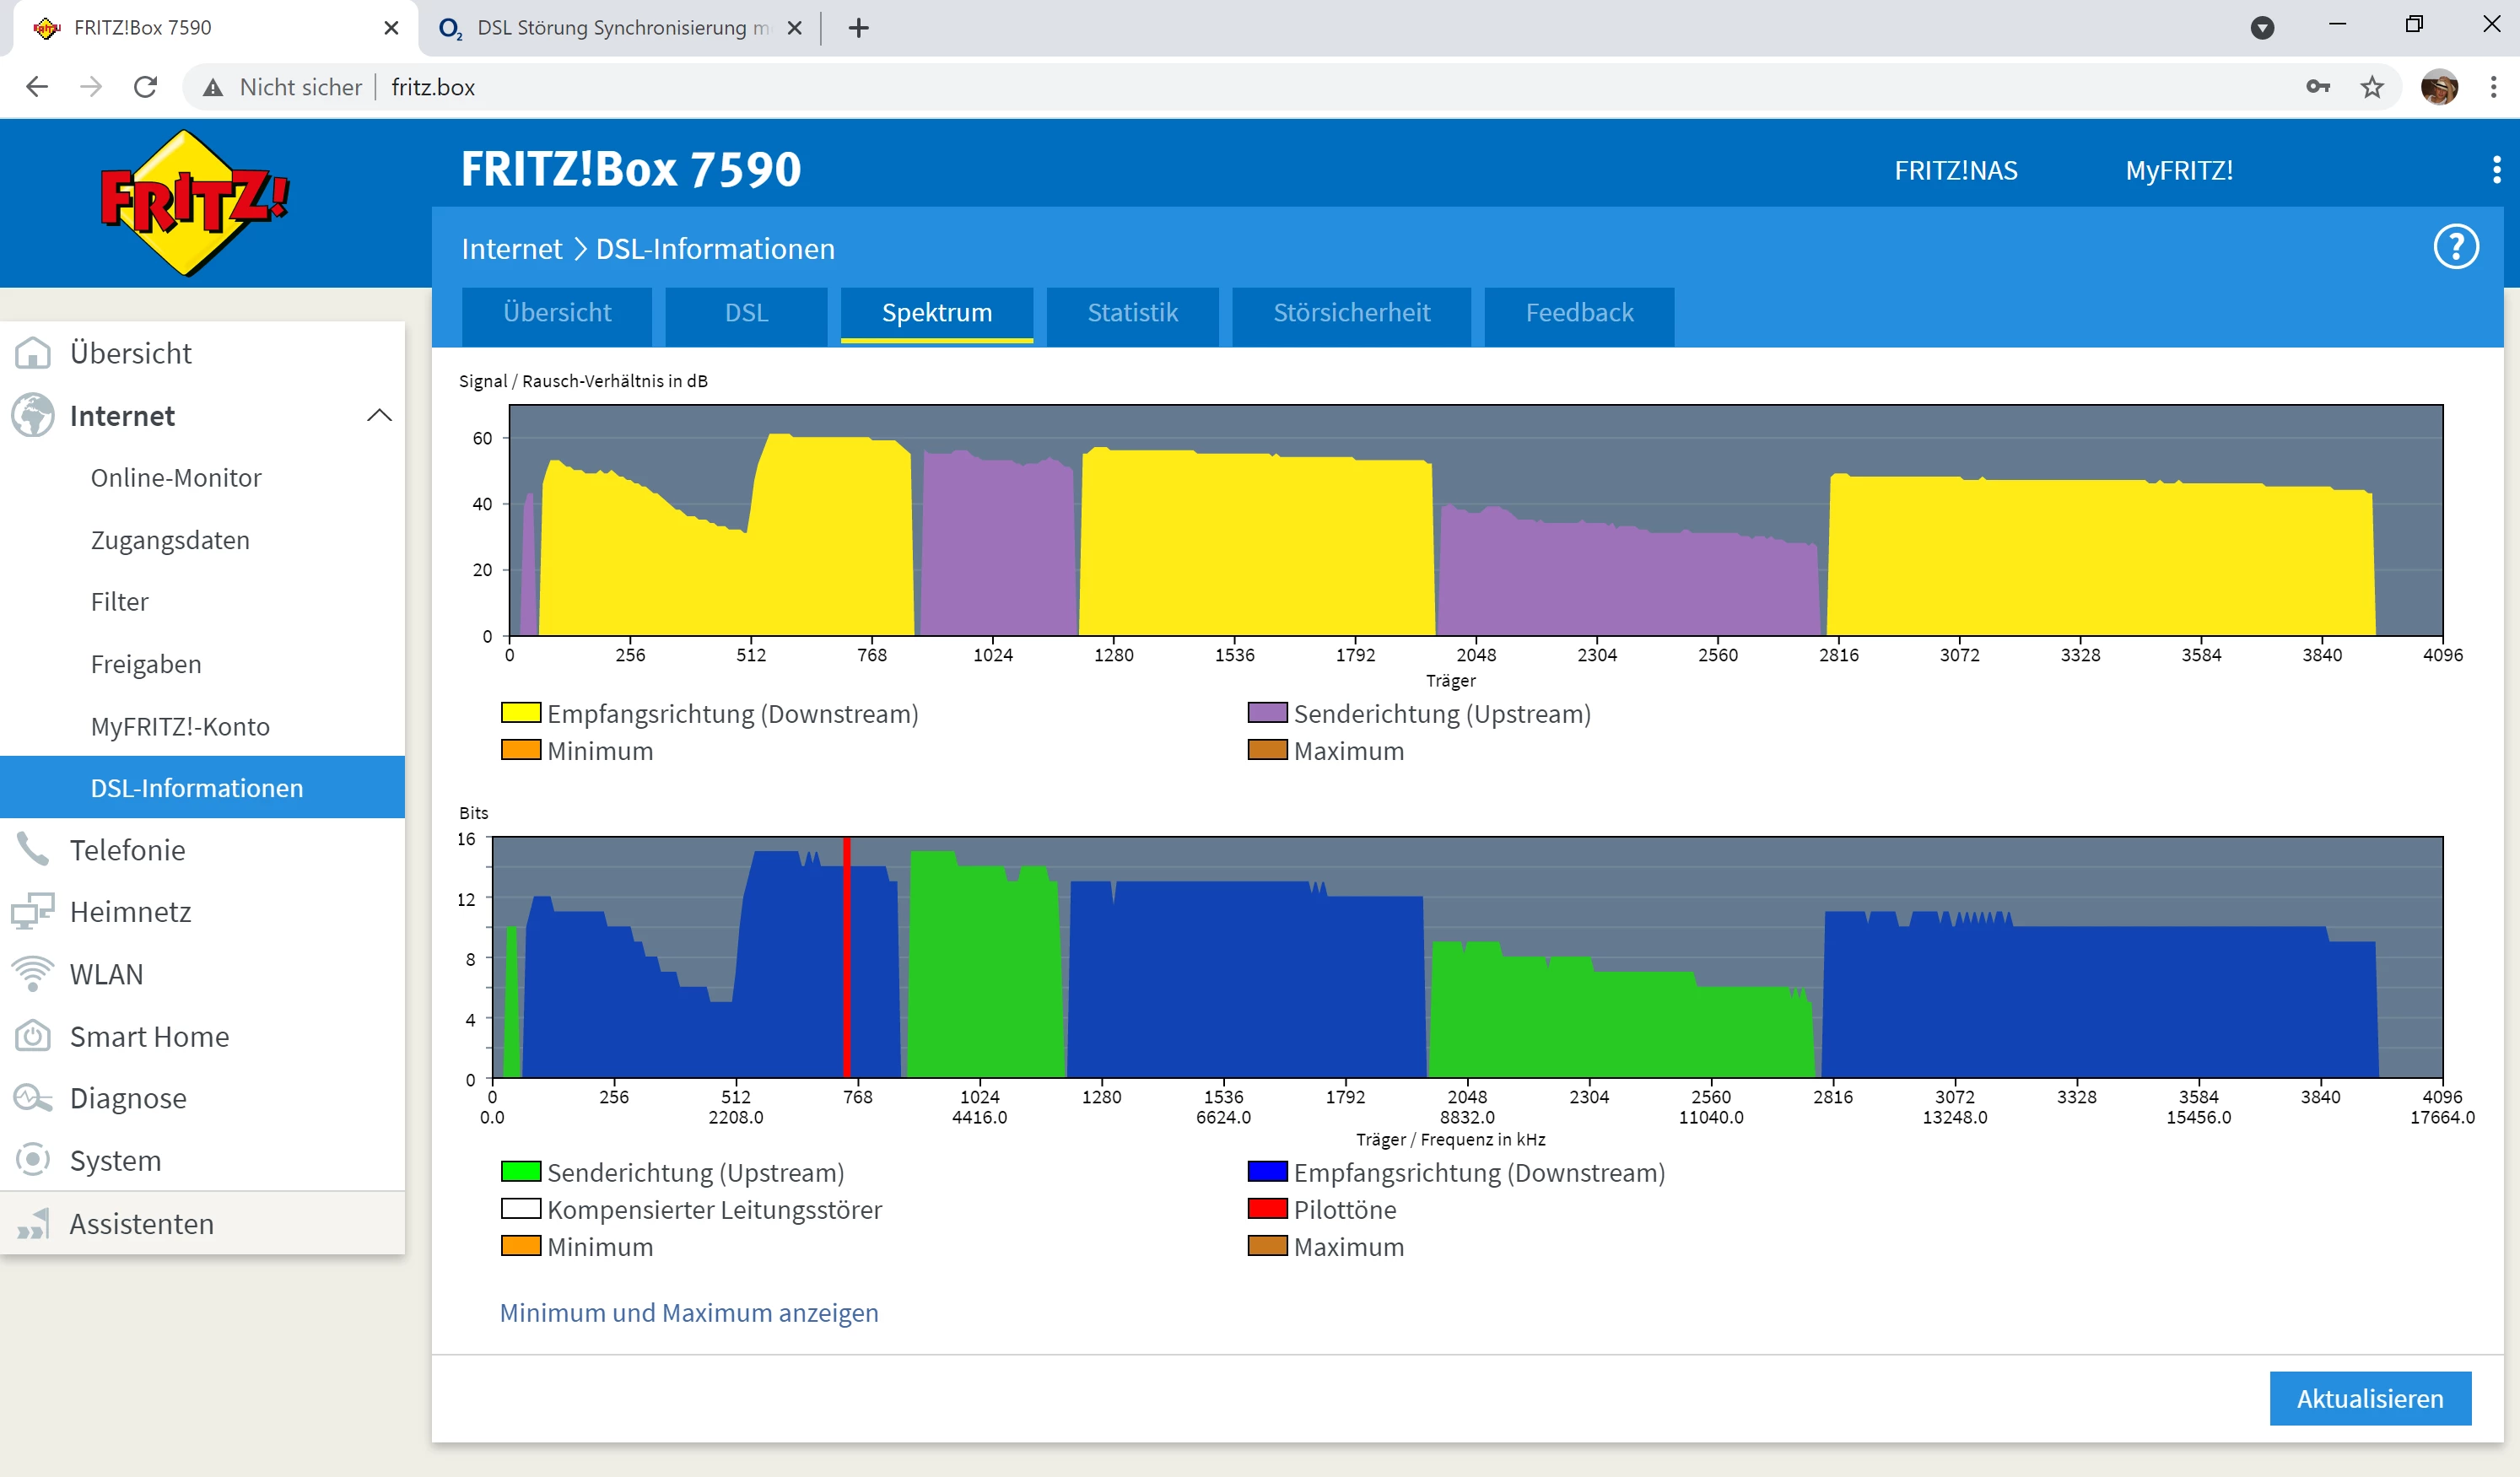Click the Telefonie phone icon
The width and height of the screenshot is (2520, 1477).
pos(33,850)
